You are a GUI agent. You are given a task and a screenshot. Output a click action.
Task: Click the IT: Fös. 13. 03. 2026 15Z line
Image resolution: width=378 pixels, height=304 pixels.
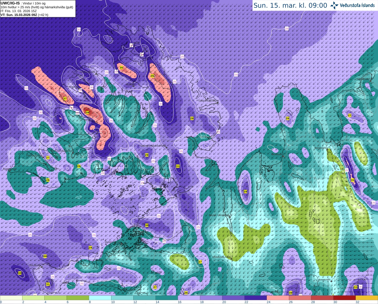(19, 11)
